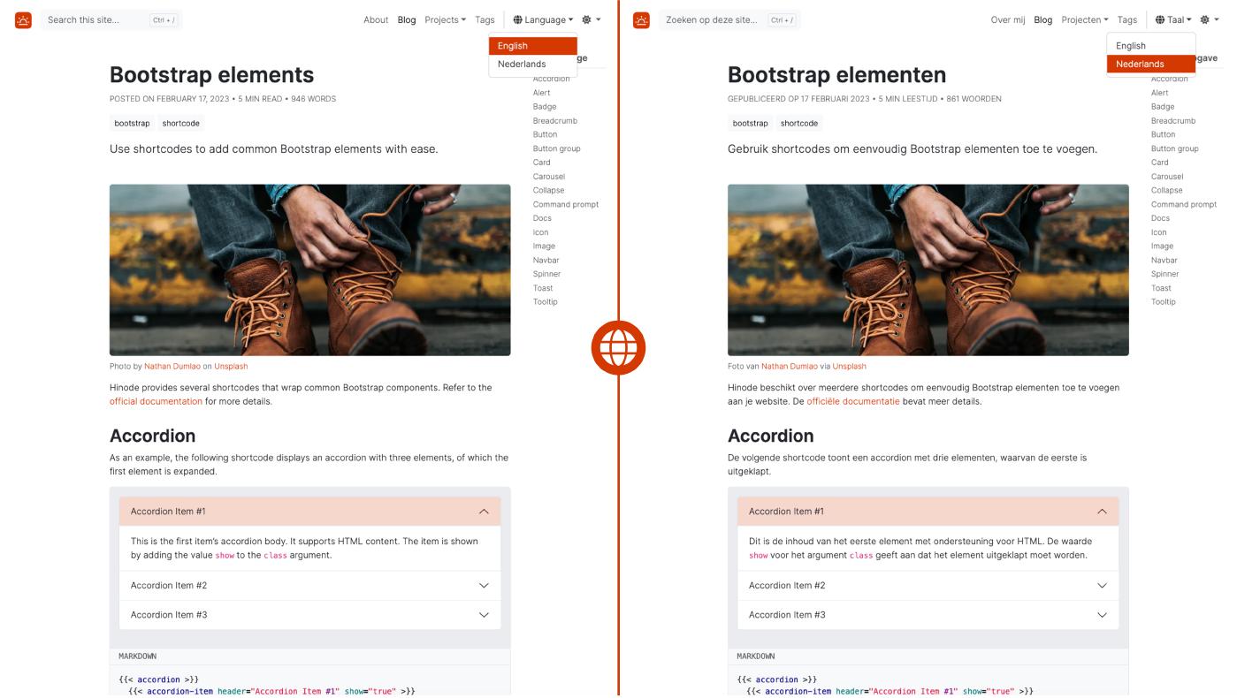The width and height of the screenshot is (1237, 698).
Task: Click the bootstrap tag under the English title
Action: point(132,124)
